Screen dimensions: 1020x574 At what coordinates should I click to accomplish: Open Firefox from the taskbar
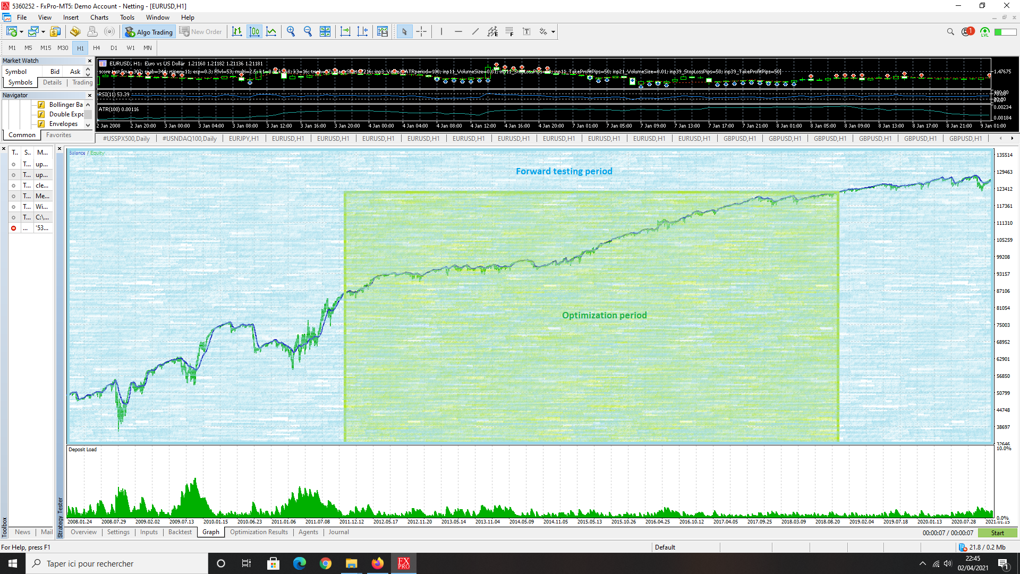tap(378, 563)
